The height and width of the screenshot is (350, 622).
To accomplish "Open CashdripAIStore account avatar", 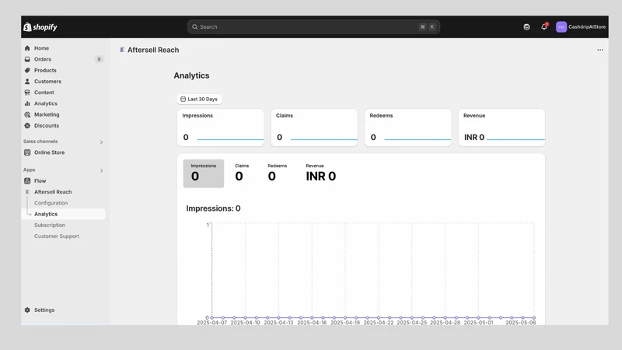I will pos(561,27).
